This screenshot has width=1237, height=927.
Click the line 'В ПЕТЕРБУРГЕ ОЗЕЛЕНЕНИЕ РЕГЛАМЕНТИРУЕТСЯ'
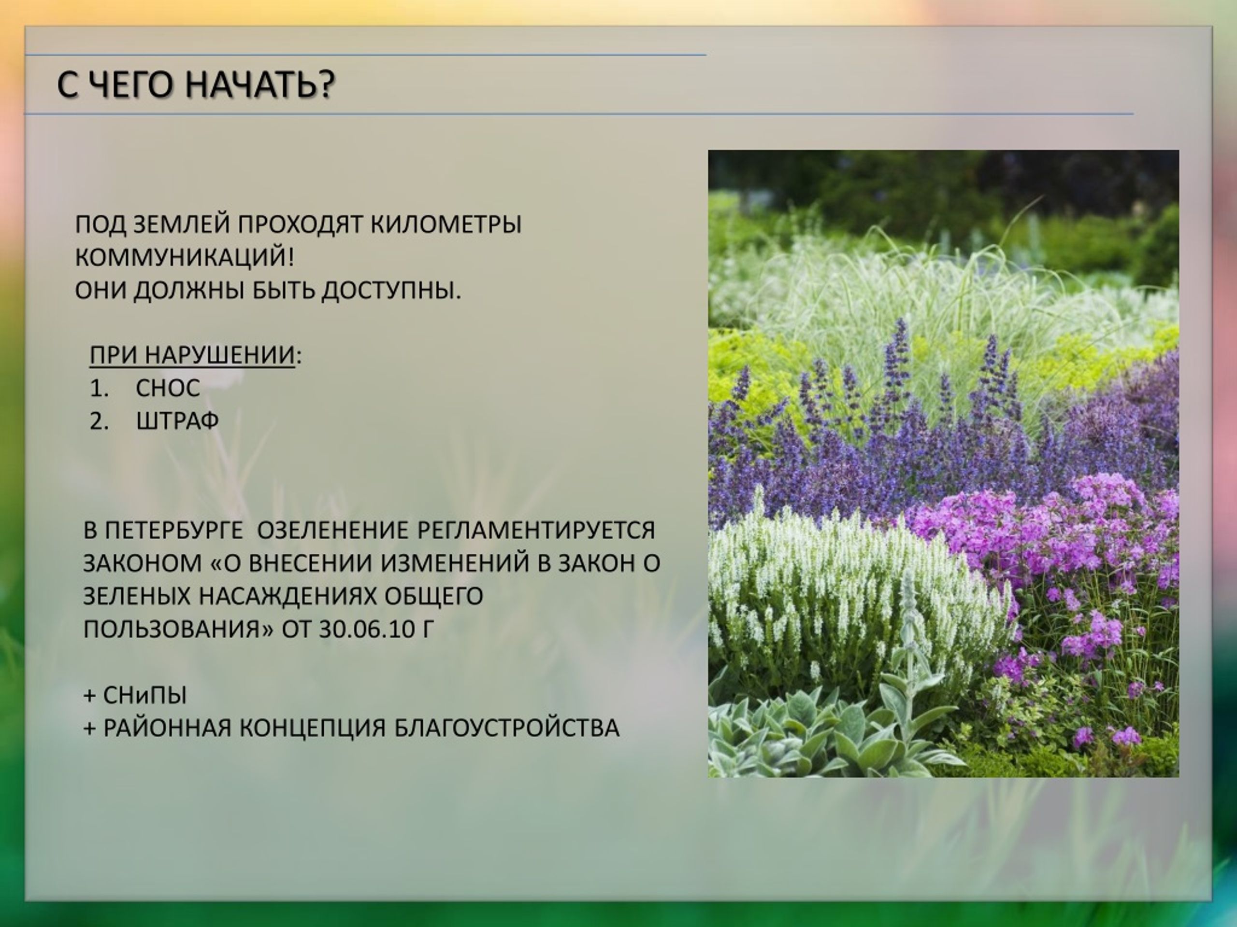[369, 530]
